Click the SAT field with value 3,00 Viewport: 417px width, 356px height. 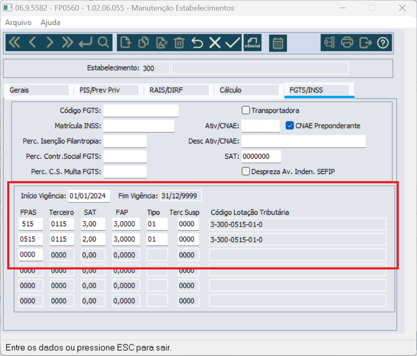[93, 224]
